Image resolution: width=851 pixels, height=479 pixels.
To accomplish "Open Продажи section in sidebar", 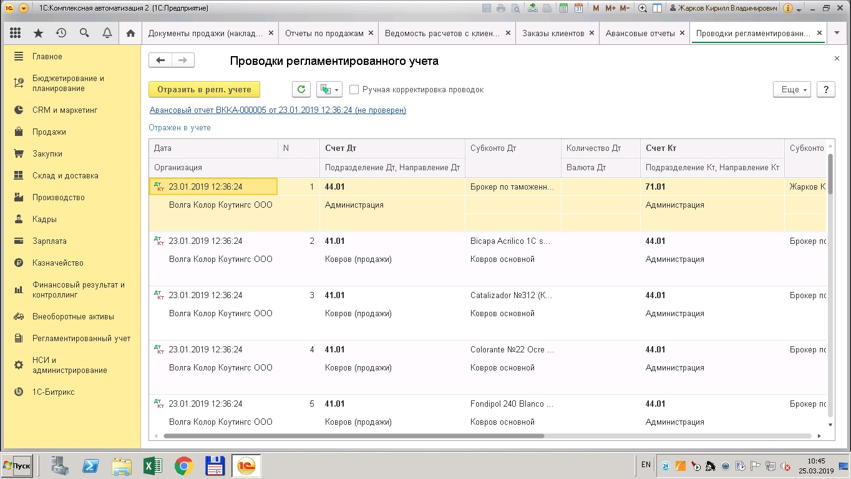I will click(x=49, y=132).
